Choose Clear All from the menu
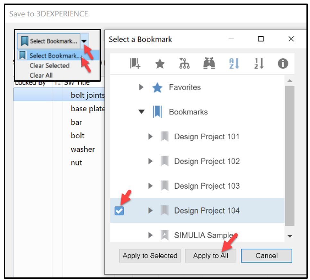The width and height of the screenshot is (310, 280). click(x=41, y=75)
